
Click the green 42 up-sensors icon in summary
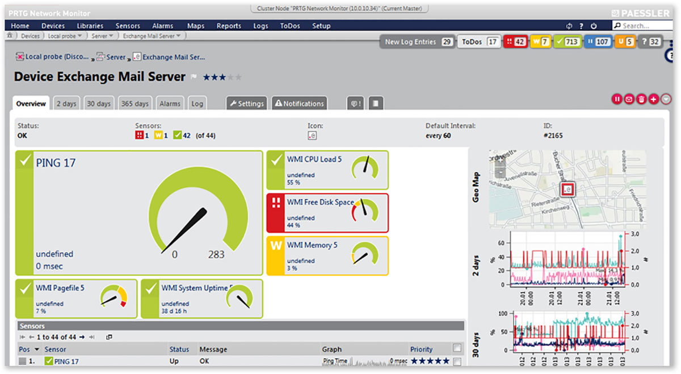click(177, 136)
